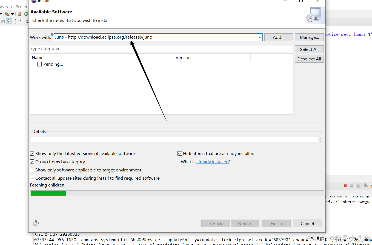Click the Details text area
Screen dimensions: 372x245
tap(174, 140)
